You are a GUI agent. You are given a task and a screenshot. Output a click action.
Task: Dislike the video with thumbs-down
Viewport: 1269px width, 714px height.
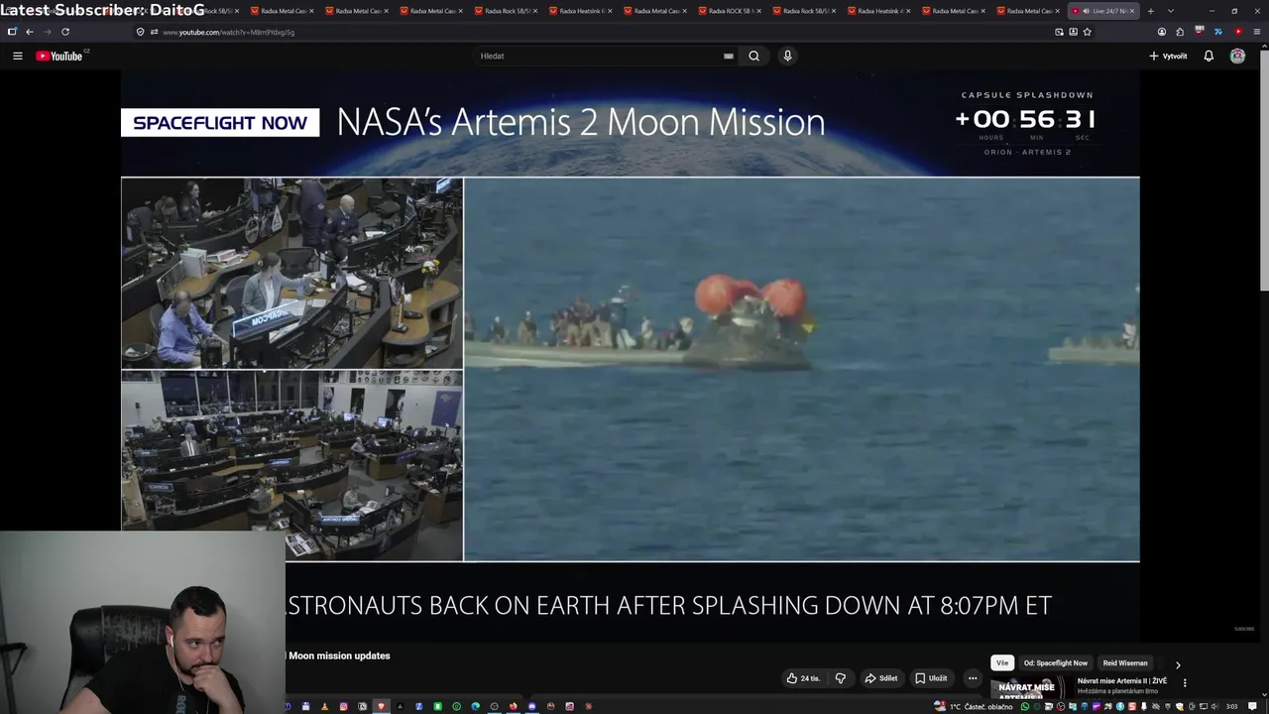click(841, 678)
